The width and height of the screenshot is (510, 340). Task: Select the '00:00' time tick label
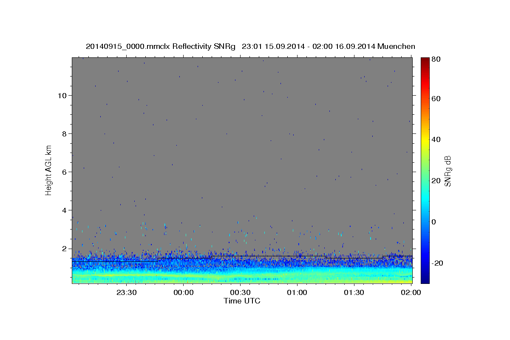tap(183, 293)
